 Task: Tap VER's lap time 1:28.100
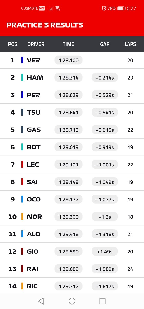[69, 60]
